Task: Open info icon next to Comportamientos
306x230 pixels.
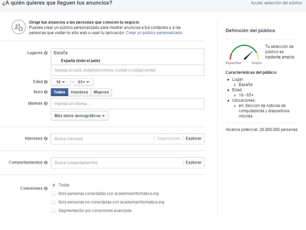Action: click(46, 162)
